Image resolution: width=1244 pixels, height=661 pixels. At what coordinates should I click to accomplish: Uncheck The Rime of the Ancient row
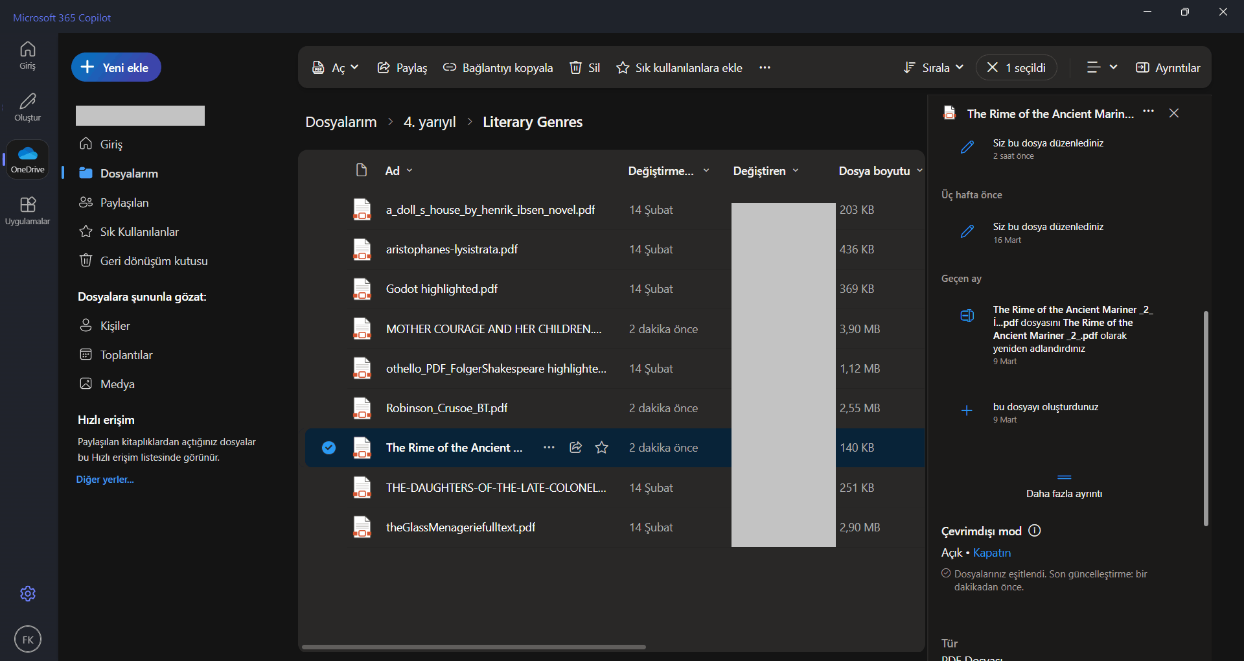point(328,447)
